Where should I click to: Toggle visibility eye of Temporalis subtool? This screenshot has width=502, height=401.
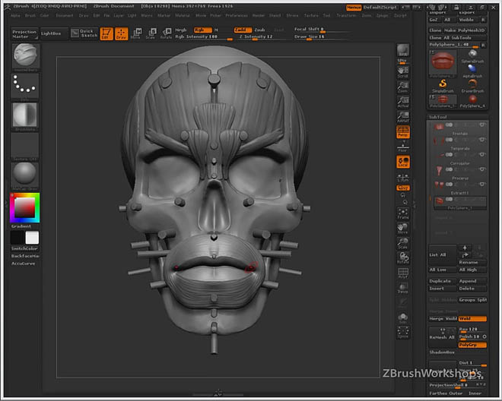(481, 140)
